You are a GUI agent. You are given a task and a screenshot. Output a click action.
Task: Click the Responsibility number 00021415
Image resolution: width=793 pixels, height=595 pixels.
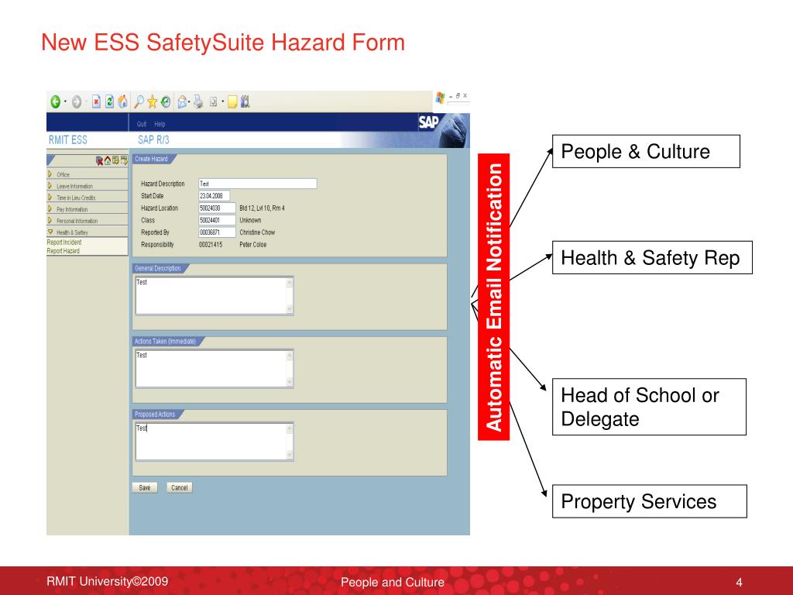click(211, 244)
